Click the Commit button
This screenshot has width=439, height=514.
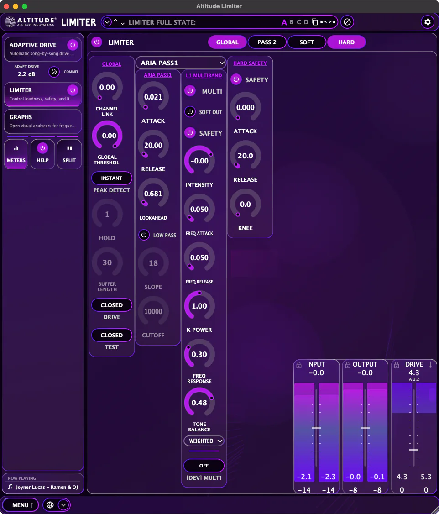[x=71, y=72]
